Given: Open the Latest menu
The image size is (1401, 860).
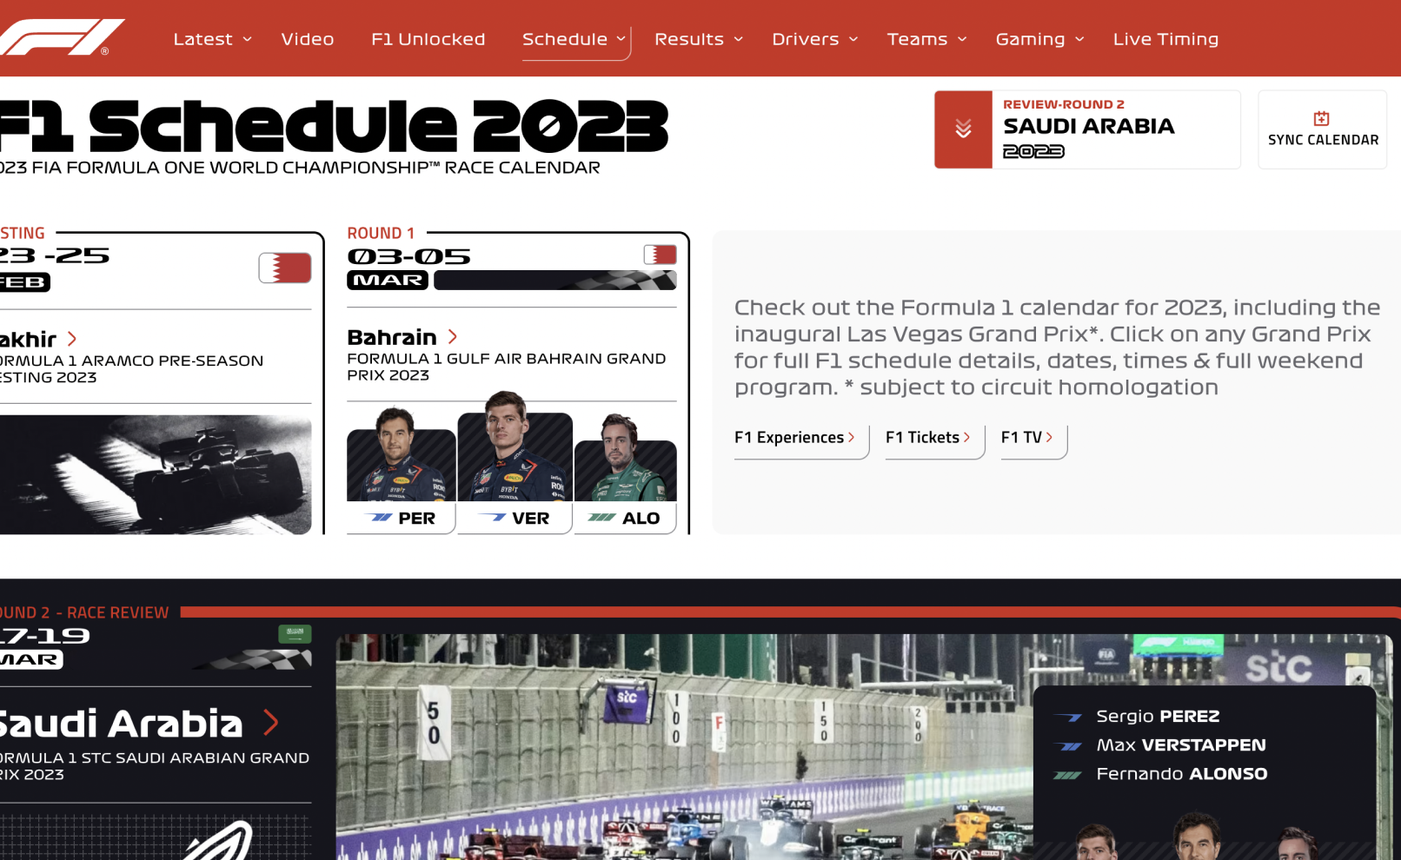Looking at the screenshot, I should pos(203,39).
